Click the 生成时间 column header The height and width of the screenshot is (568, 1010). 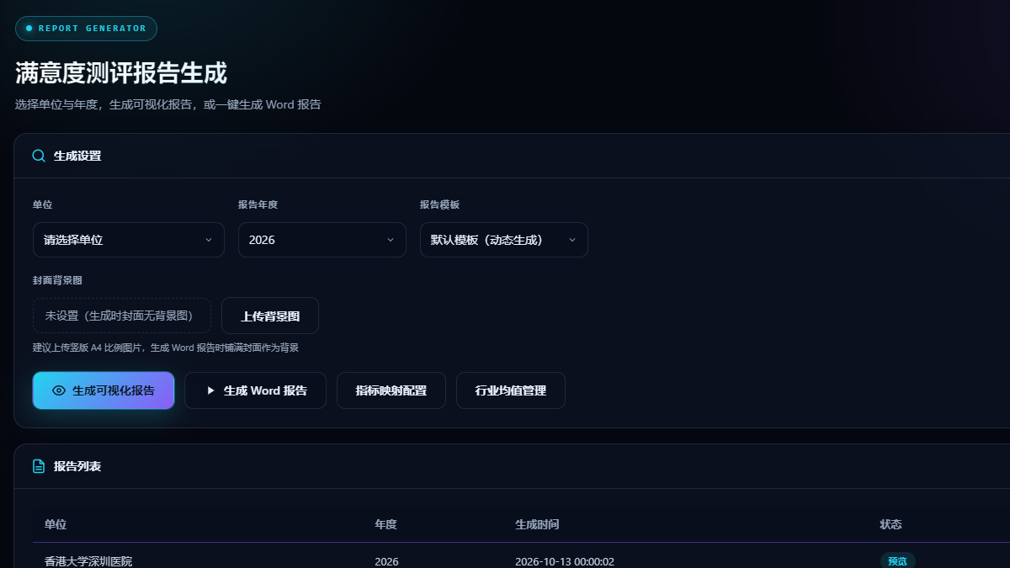pyautogui.click(x=537, y=524)
